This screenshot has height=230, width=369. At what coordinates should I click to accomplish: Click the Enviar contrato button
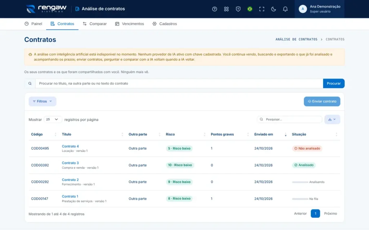322,101
